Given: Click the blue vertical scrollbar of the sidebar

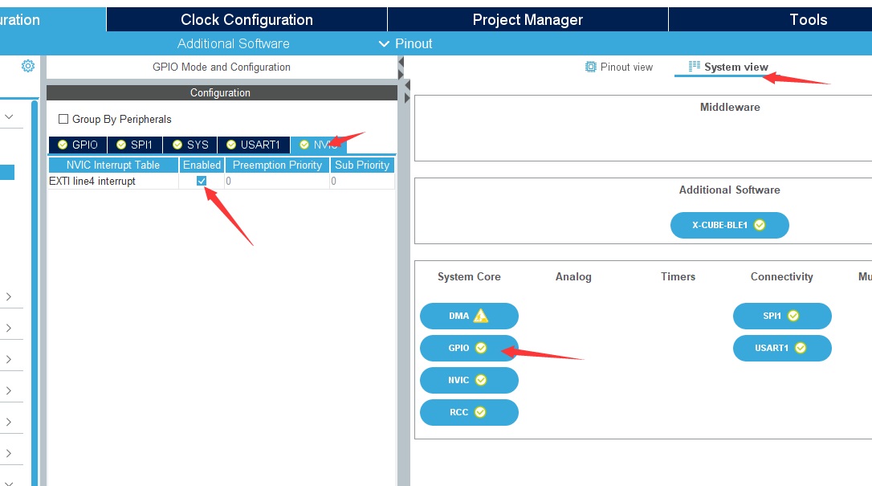Looking at the screenshot, I should 35,293.
